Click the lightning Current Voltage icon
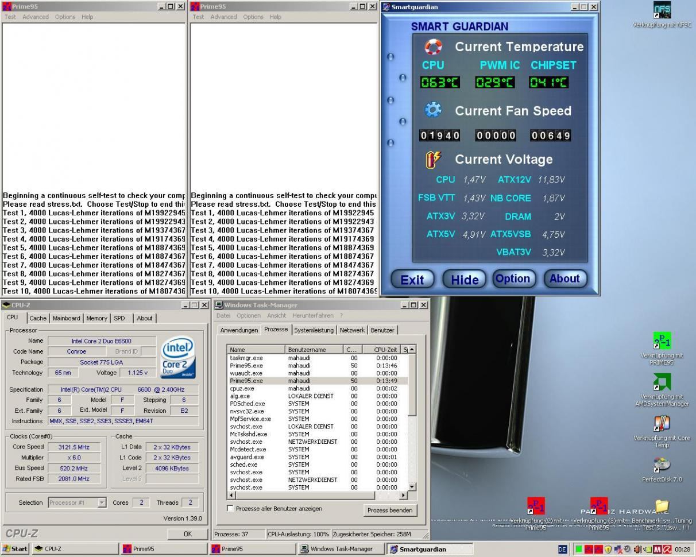696x557 pixels. click(433, 159)
